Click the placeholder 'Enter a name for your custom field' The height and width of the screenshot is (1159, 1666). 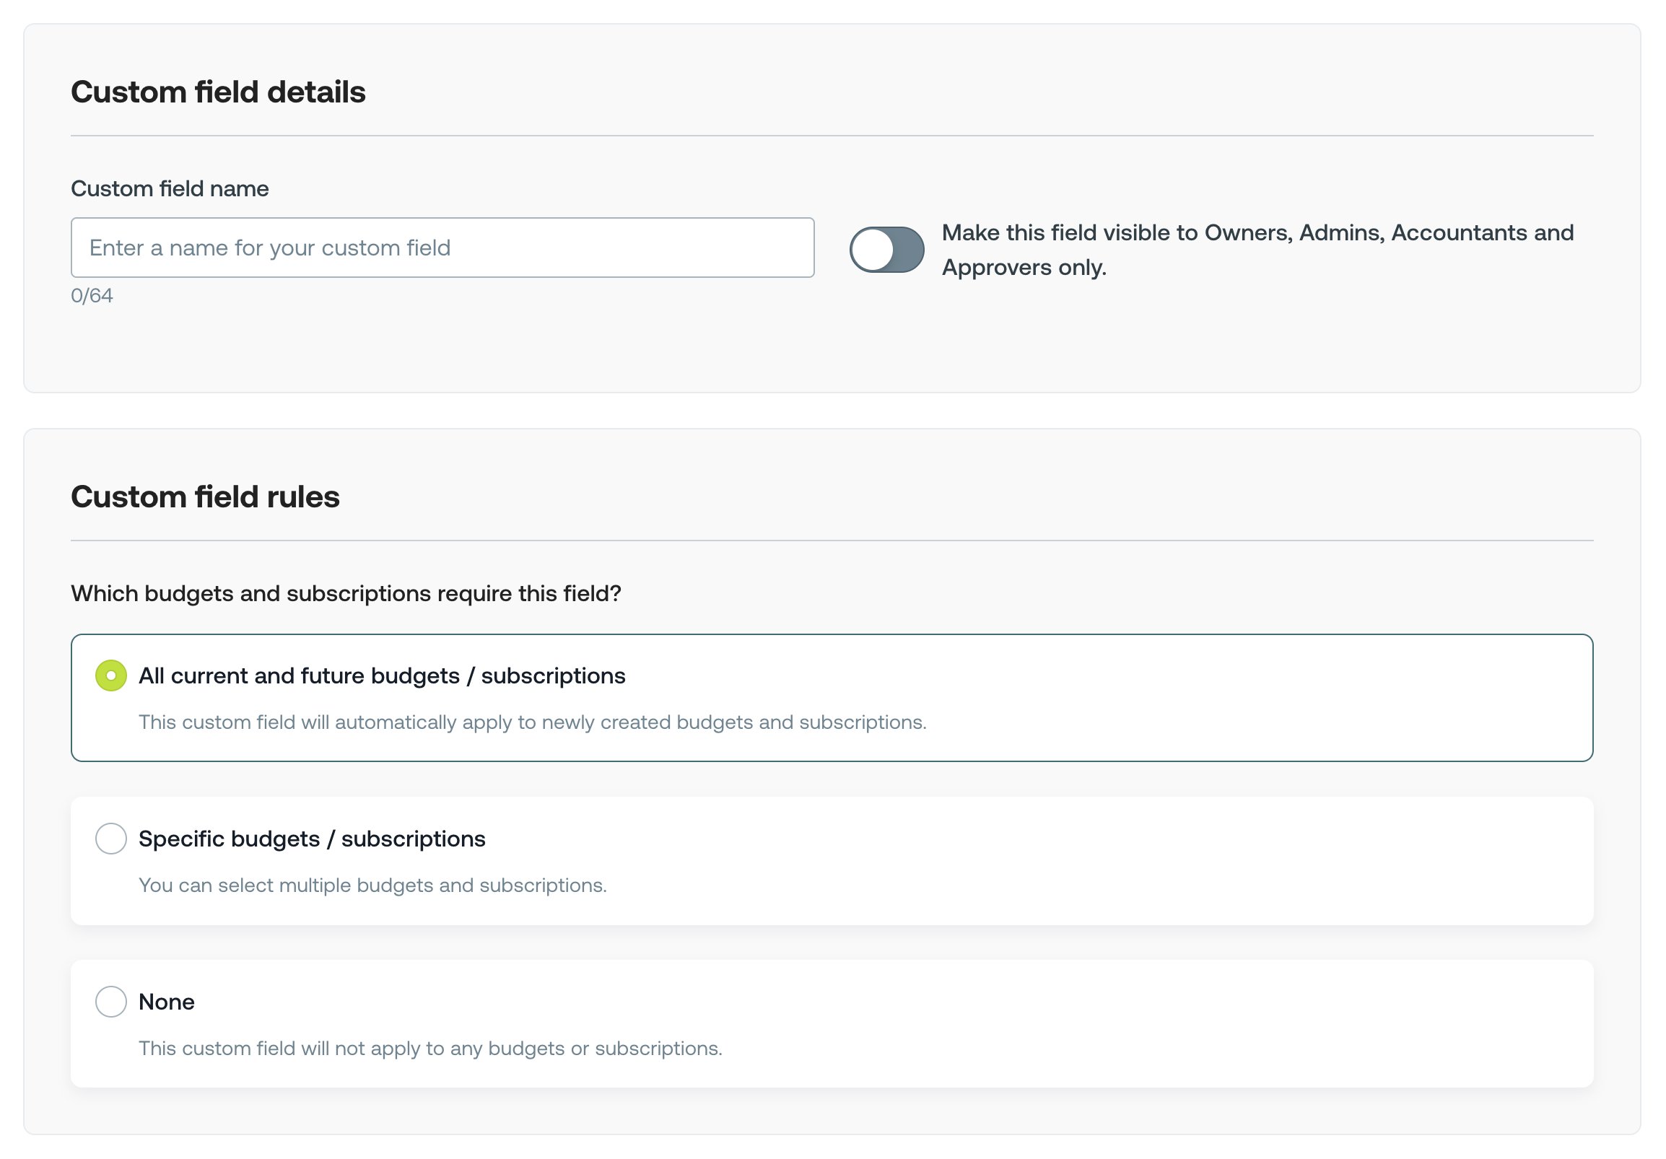point(269,248)
